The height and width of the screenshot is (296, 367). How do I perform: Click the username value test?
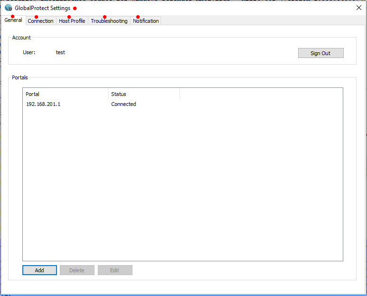[x=60, y=52]
